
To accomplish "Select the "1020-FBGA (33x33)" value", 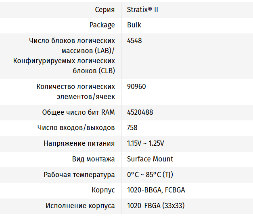I will pos(156,206).
